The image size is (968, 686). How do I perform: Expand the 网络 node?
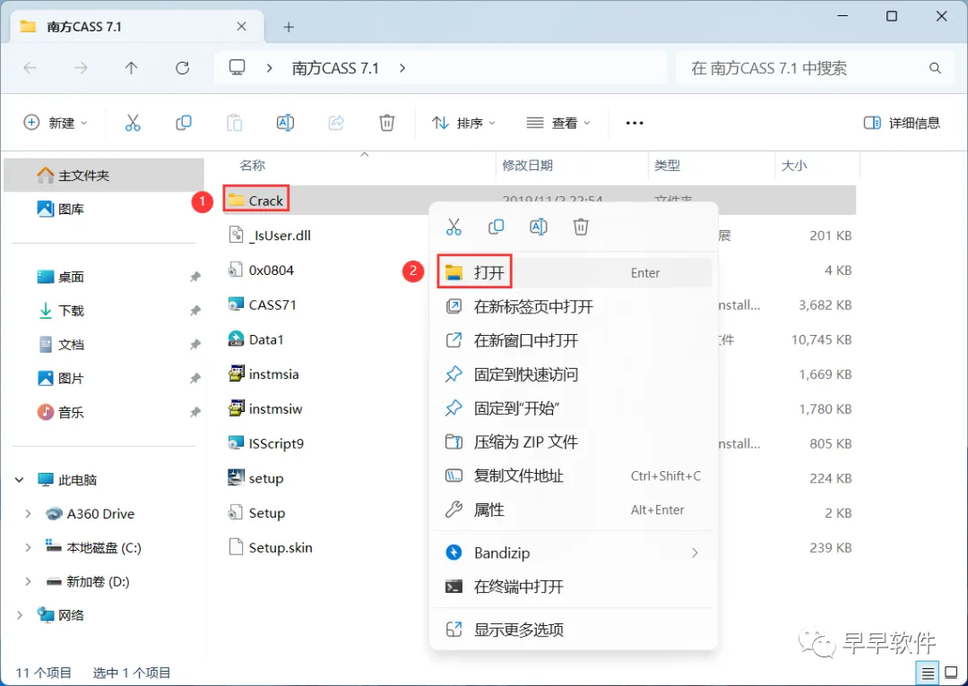[20, 615]
